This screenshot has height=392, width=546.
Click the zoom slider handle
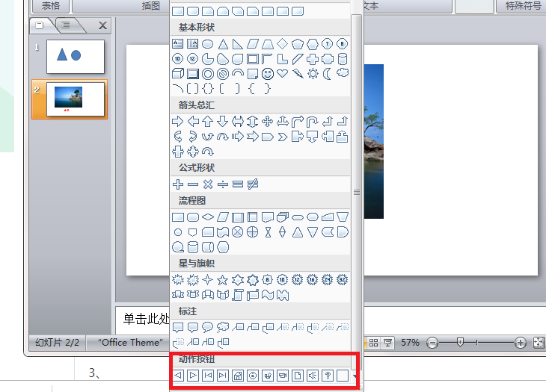pyautogui.click(x=460, y=342)
